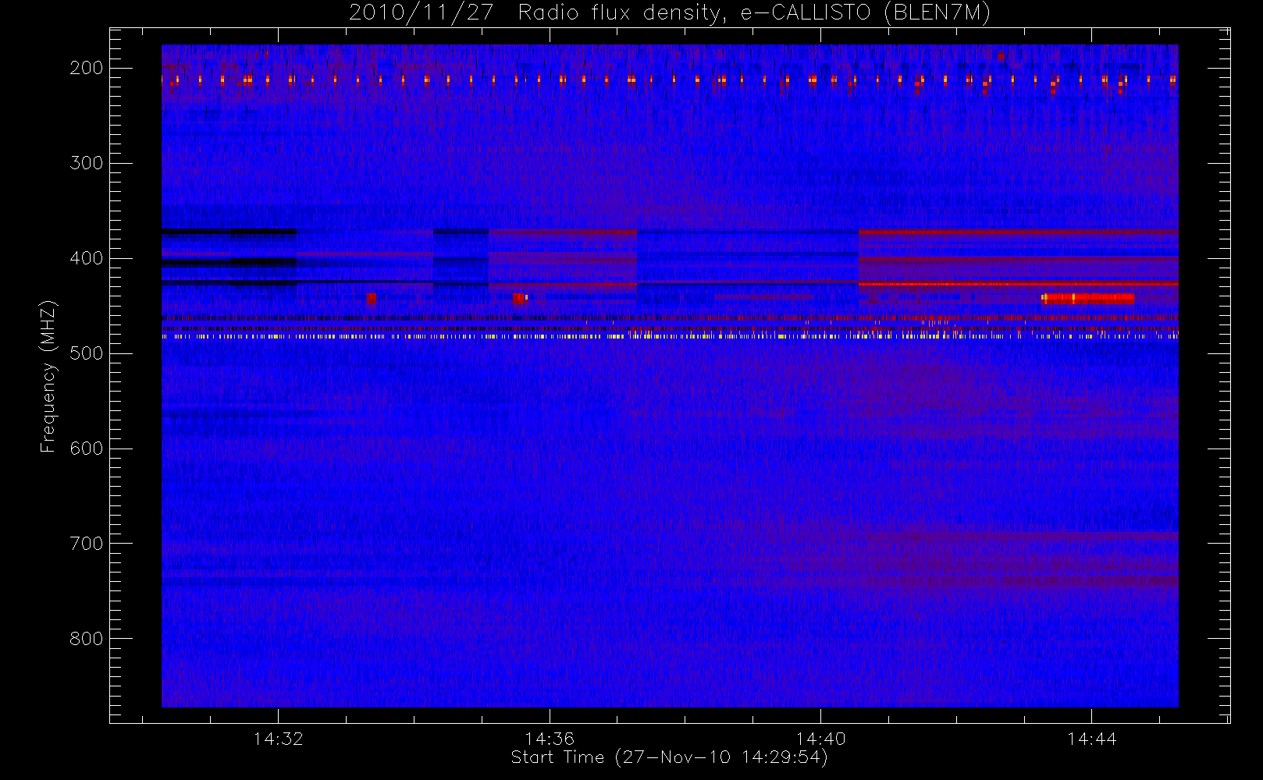
Task: Click the 14:40 time tick label
Action: (x=820, y=739)
